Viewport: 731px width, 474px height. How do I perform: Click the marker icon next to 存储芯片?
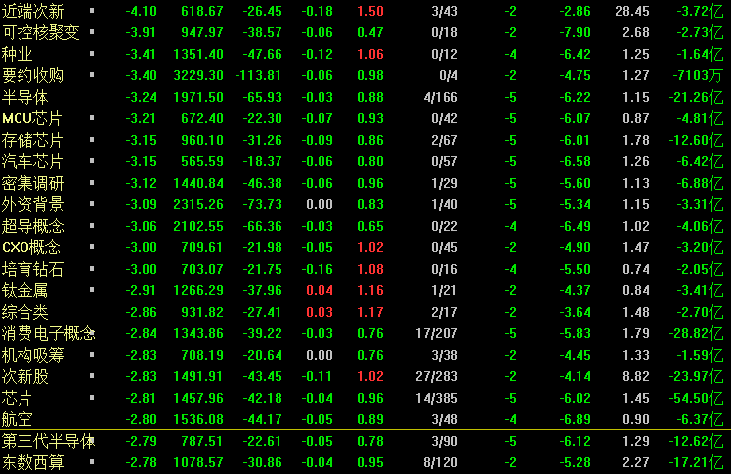click(x=92, y=140)
